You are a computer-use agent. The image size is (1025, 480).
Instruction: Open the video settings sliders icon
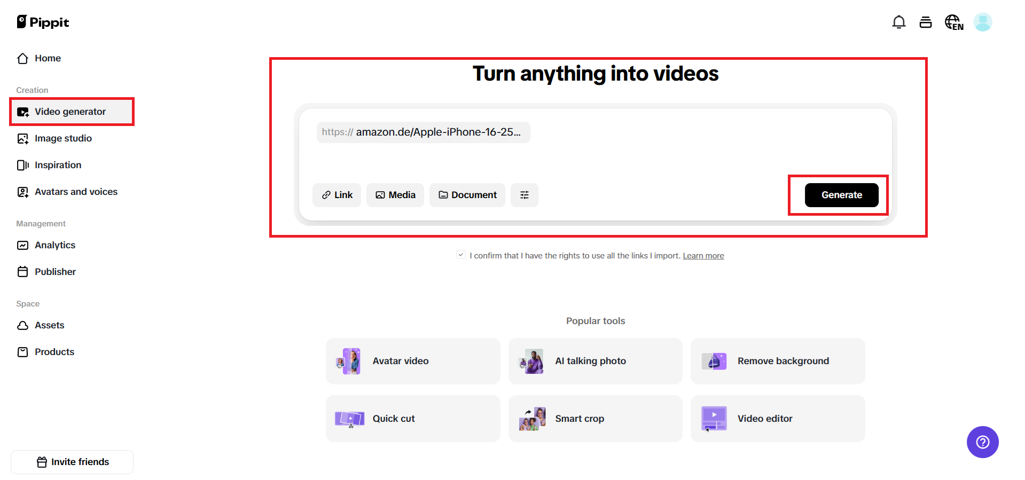point(525,195)
